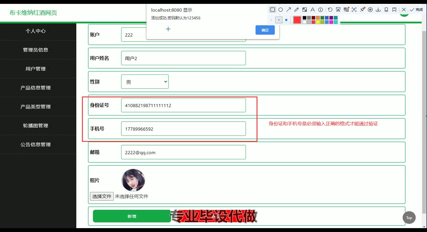Viewport: 427px width, 232px height.
Task: Select the pencil drawing tool
Action: tap(297, 9)
